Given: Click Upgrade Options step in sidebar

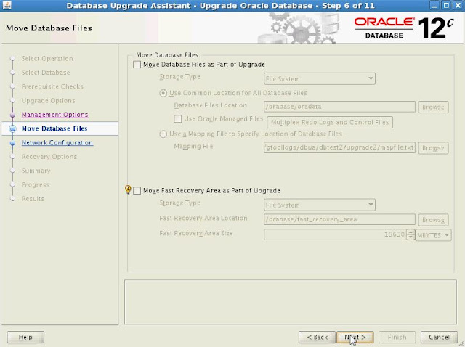Looking at the screenshot, I should coord(48,101).
